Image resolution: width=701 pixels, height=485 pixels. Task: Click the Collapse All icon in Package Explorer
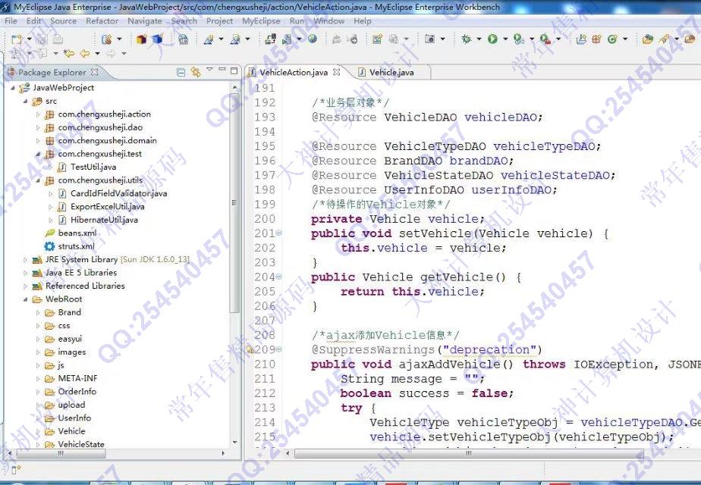181,72
